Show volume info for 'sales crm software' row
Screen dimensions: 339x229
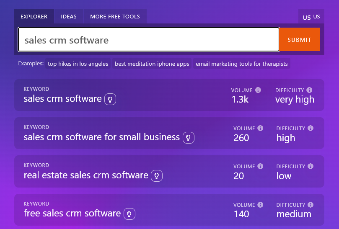pos(258,90)
